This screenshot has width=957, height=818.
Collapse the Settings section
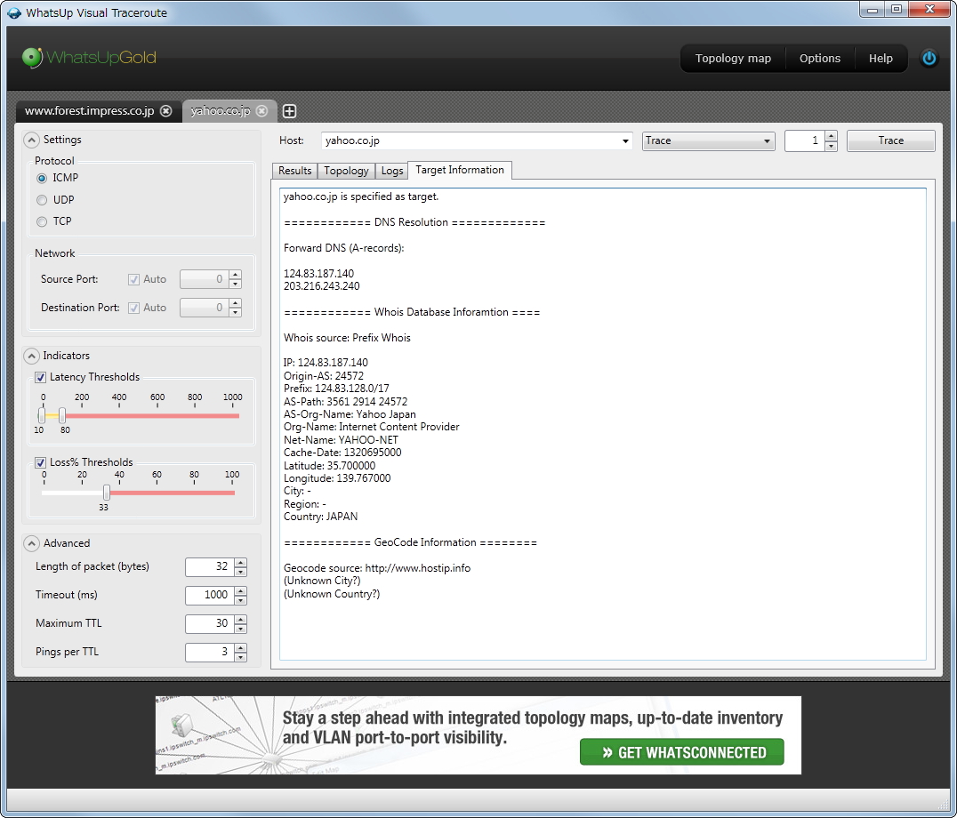point(31,140)
